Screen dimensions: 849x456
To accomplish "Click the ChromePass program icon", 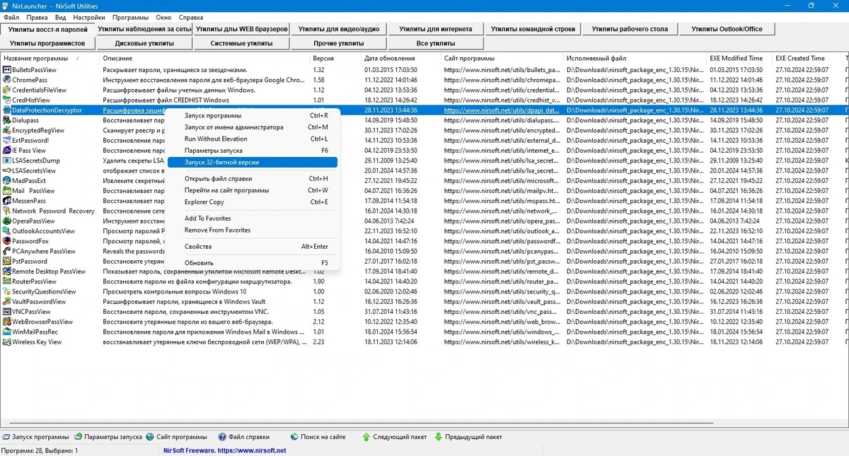I will tap(6, 80).
